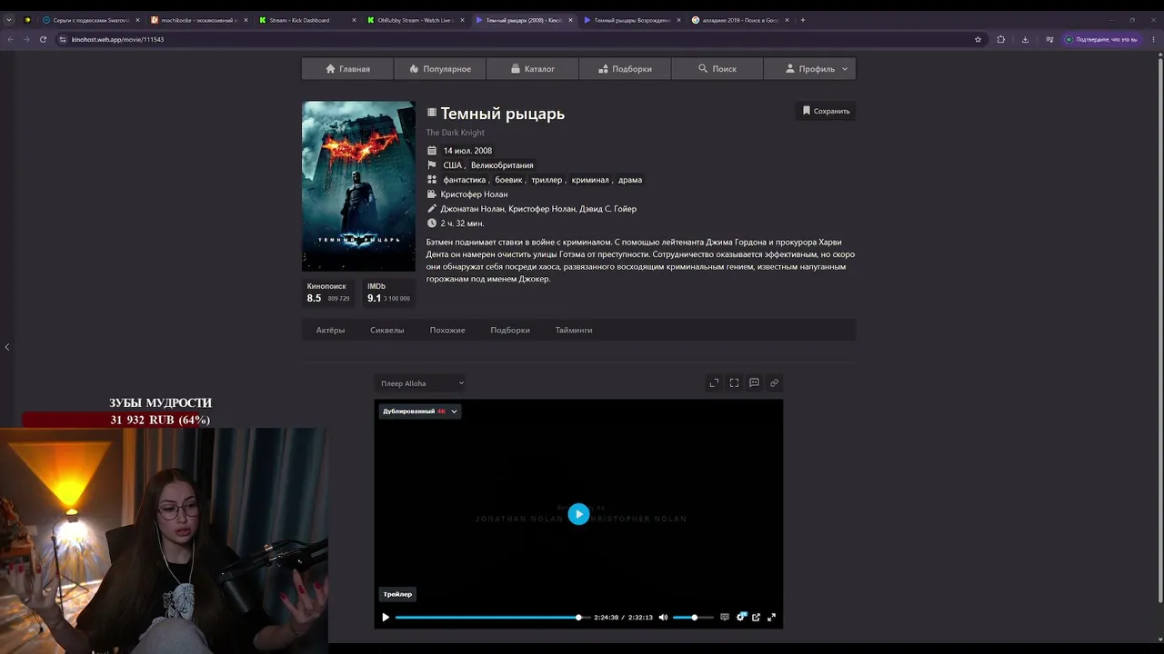Select the драма genre link
The image size is (1164, 654).
[x=630, y=180]
